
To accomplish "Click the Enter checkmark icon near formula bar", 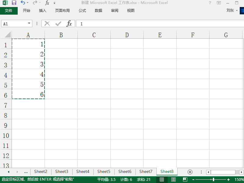I will pos(58,23).
